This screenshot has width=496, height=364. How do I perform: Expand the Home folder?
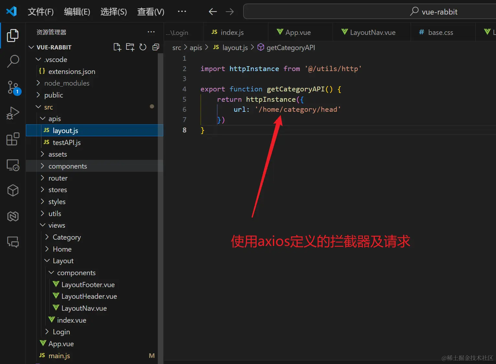coord(47,249)
